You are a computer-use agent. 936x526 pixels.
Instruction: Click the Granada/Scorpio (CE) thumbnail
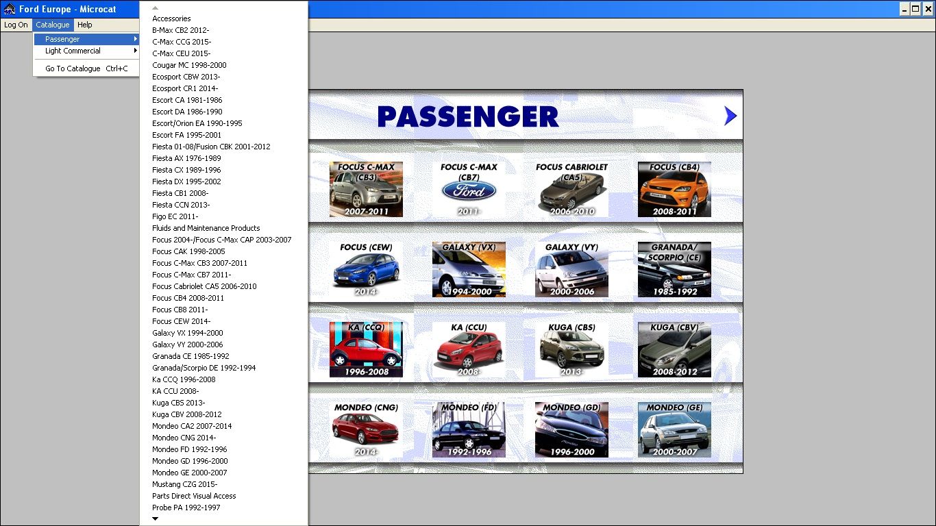[674, 269]
